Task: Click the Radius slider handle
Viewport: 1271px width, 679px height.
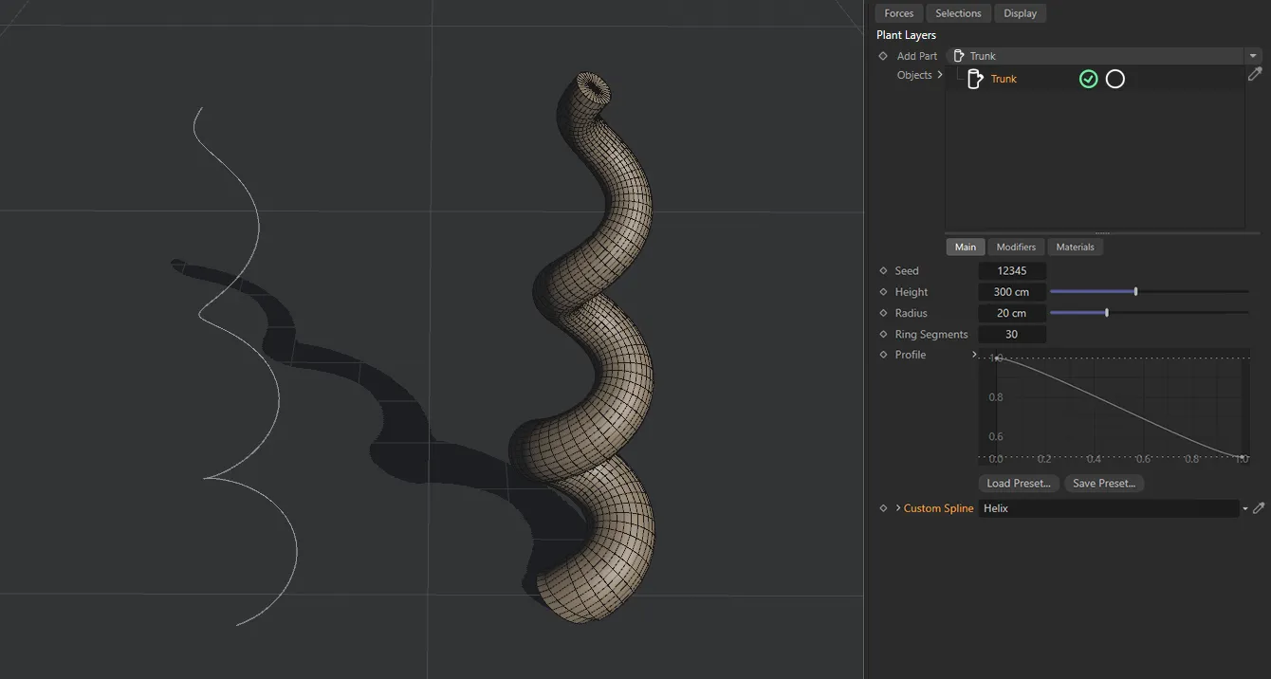Action: (x=1106, y=312)
